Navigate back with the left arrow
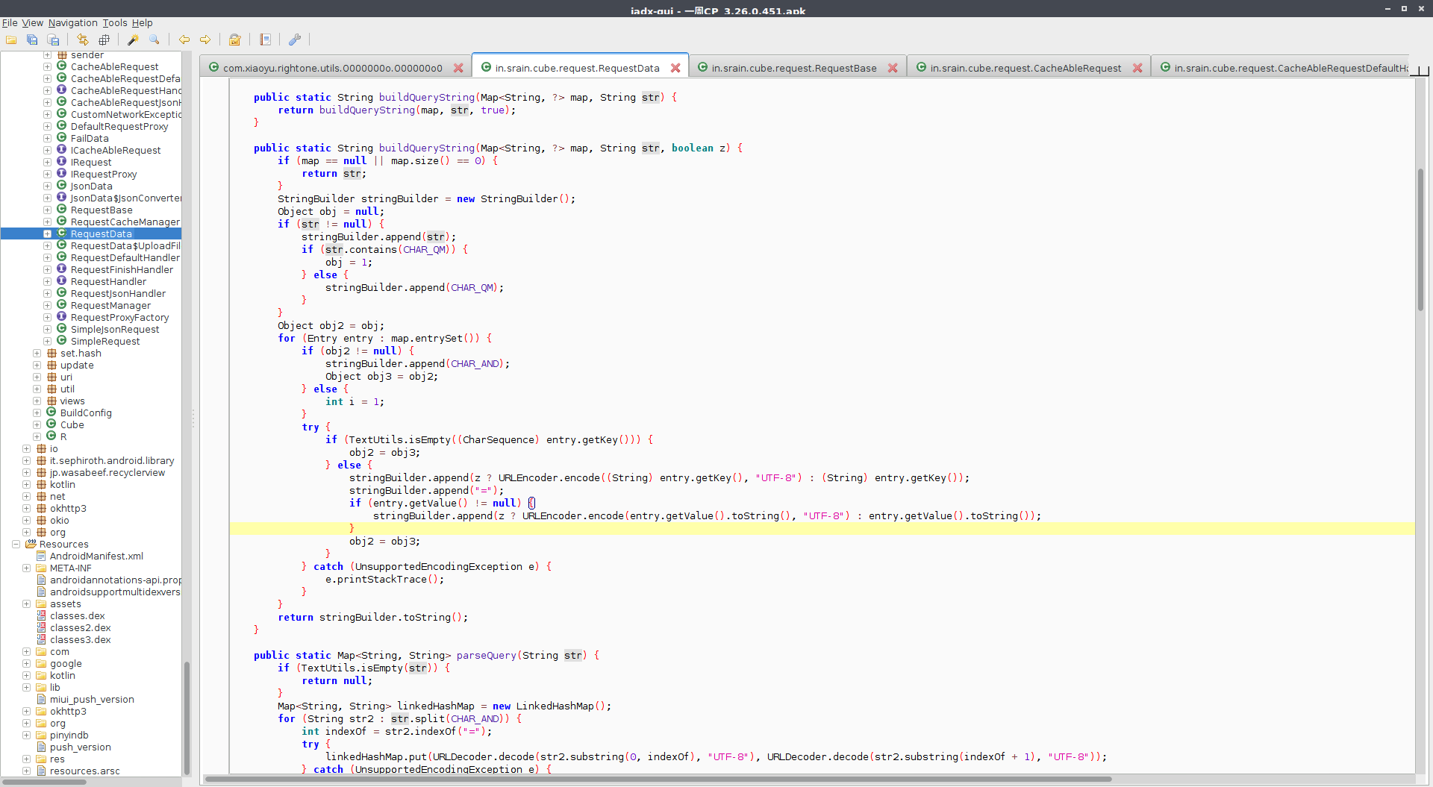Viewport: 1433px width, 787px height. (x=184, y=40)
